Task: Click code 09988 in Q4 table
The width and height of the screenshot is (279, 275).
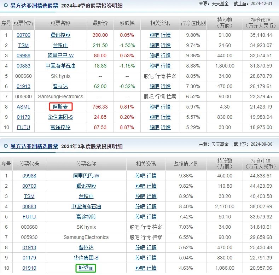Action: pos(23,56)
